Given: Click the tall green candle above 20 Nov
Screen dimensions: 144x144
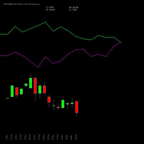Looking at the screenshot, I should pyautogui.click(x=31, y=83).
